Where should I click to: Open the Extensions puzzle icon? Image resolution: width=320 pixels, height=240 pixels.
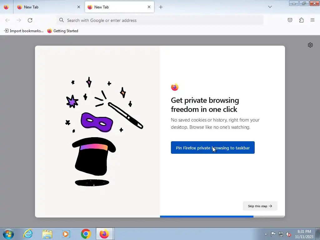click(301, 20)
